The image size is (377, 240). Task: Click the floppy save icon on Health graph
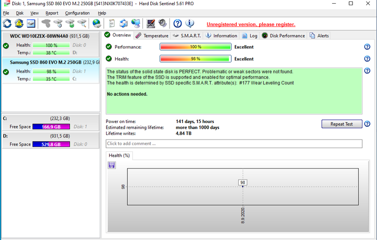112,165
